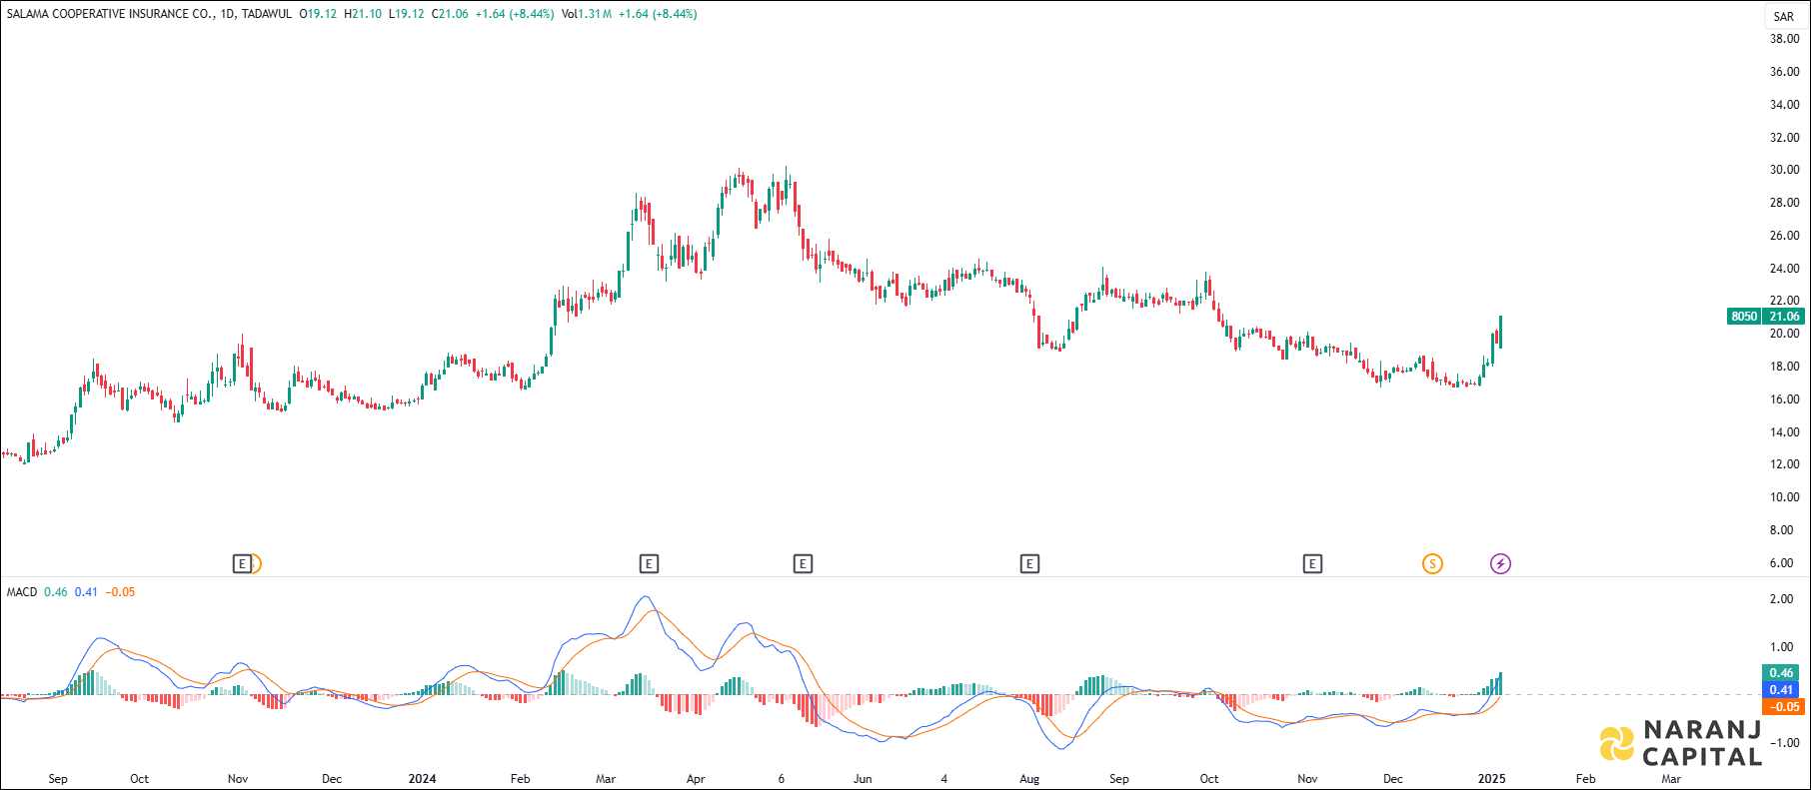Screen dimensions: 1811x790
Task: Click the Jun label on time axis
Action: point(863,779)
